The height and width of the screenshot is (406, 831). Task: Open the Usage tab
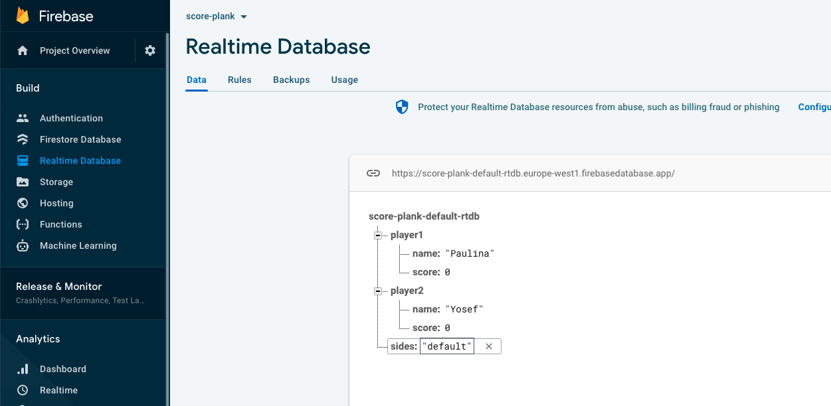point(344,80)
